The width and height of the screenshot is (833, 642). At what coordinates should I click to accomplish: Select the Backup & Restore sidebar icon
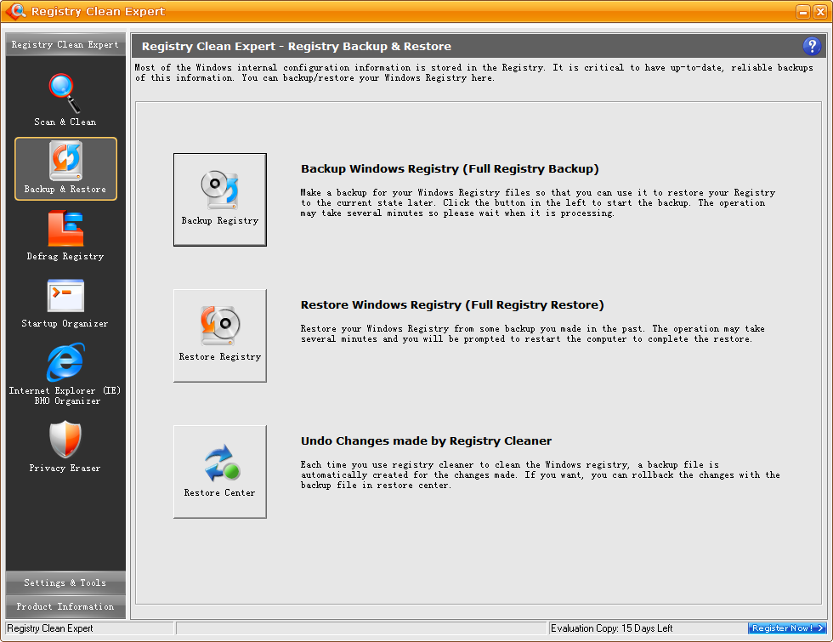coord(65,162)
